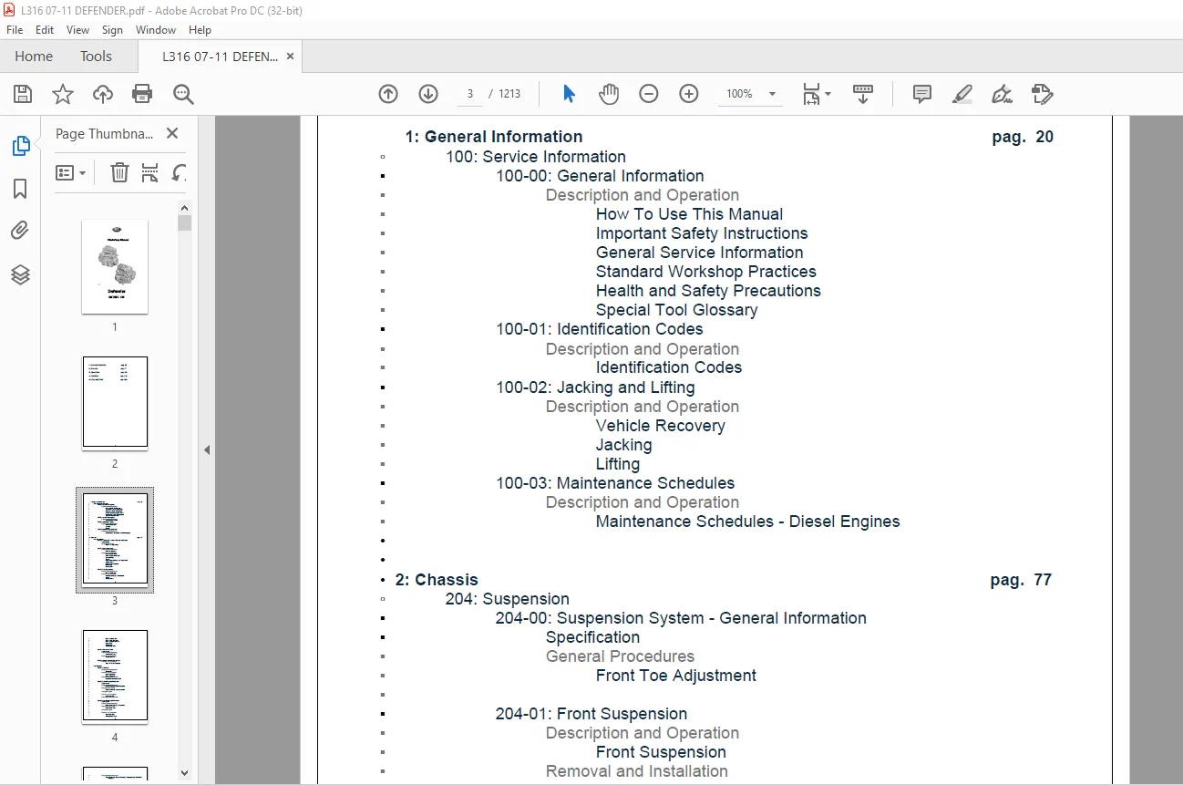Select page 1 thumbnail

(x=115, y=267)
